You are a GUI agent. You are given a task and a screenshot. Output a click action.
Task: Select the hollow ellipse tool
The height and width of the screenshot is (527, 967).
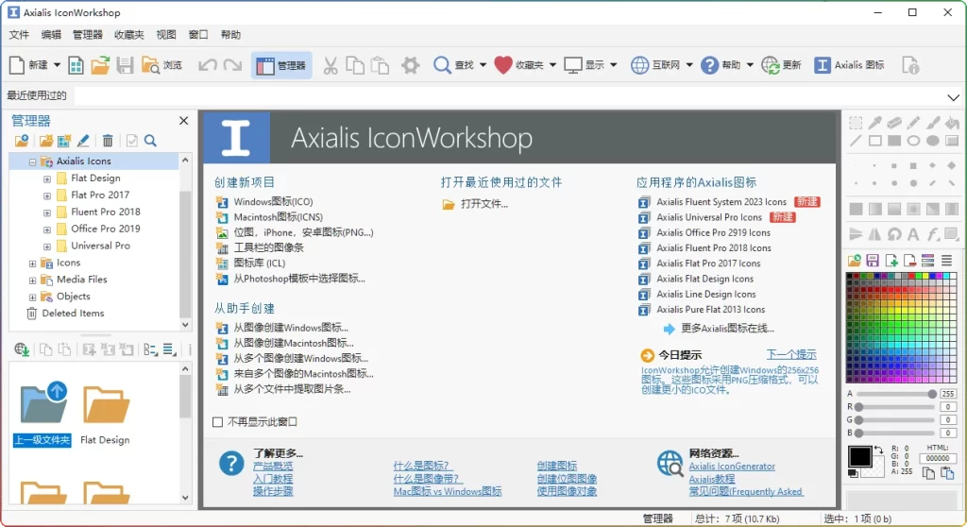pyautogui.click(x=913, y=142)
